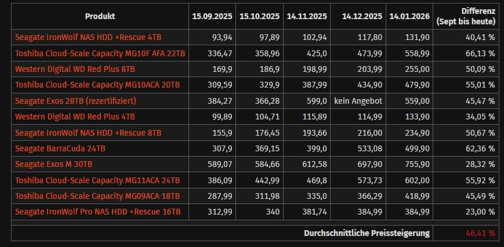Click the 'kein Angebot' cell

click(x=356, y=100)
